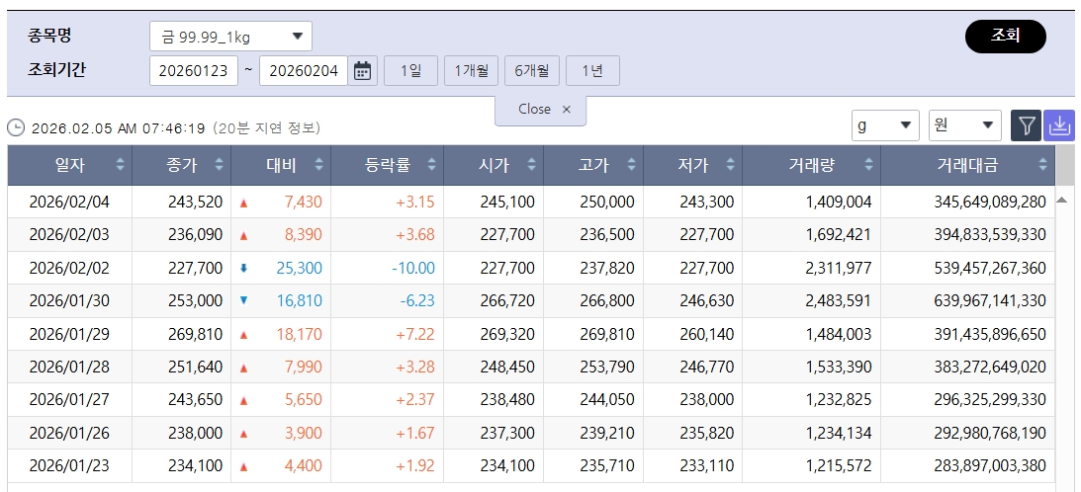
Task: Close the search panel via Close ×
Action: tap(541, 110)
